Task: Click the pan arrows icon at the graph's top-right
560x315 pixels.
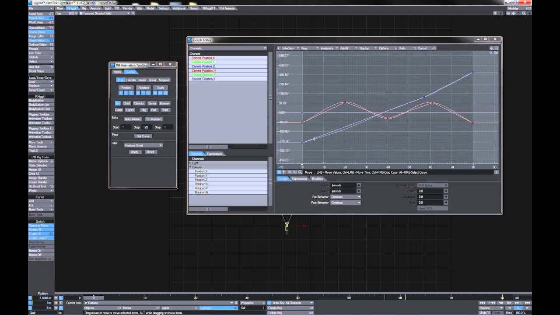Action: coord(492,48)
